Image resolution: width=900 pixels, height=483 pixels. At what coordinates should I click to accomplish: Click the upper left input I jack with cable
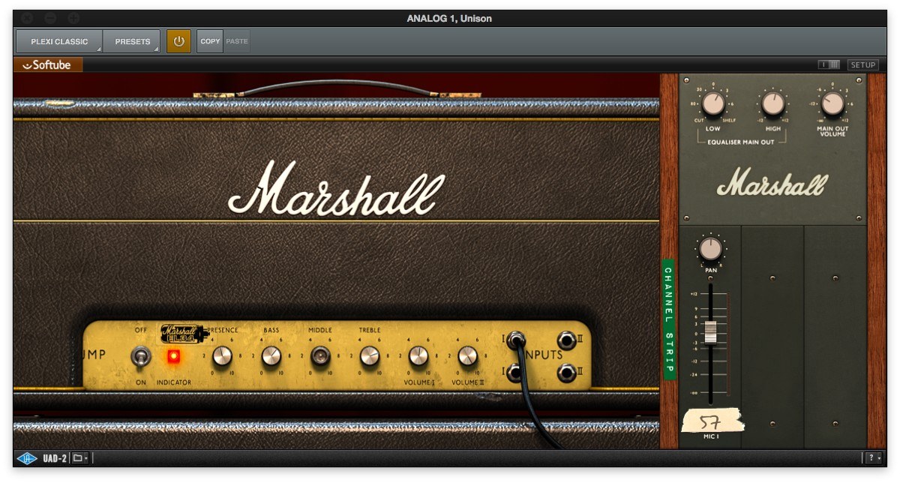pyautogui.click(x=515, y=340)
